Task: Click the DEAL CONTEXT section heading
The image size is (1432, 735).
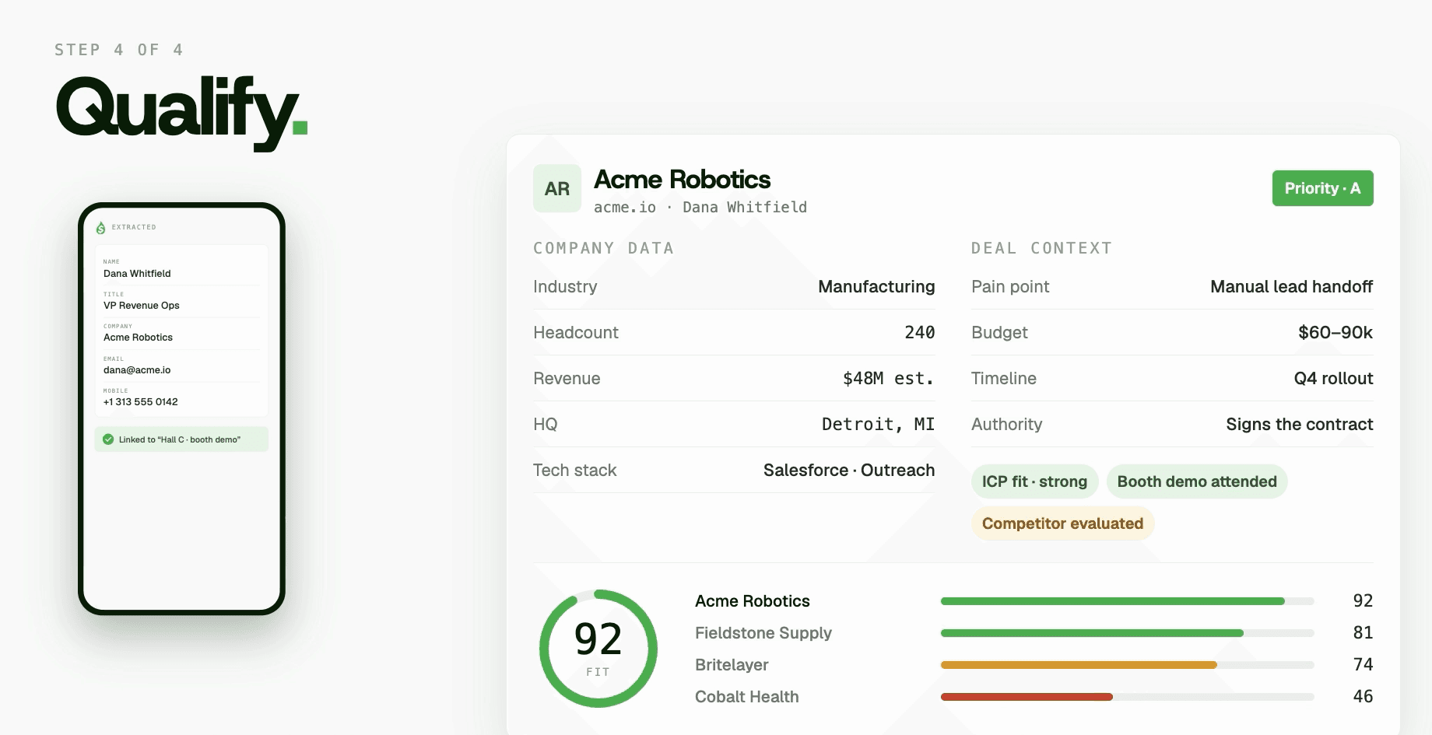Action: 1041,248
